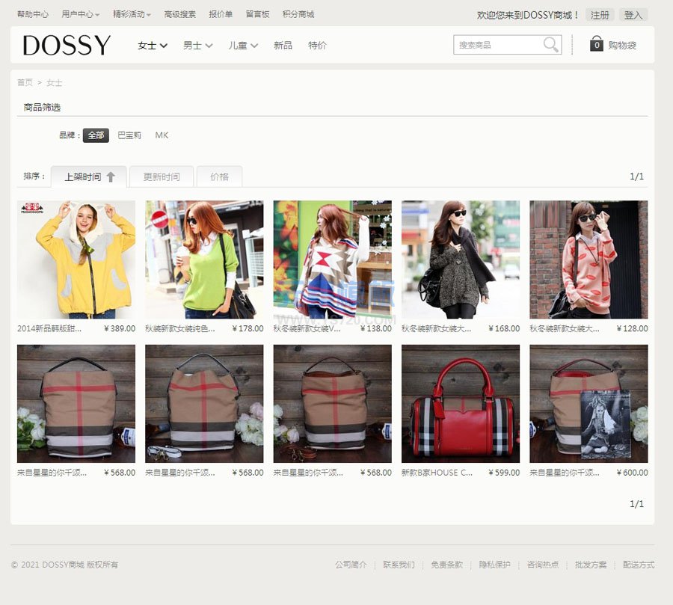673x605 pixels.
Task: Open 公司简介 footer link
Action: click(x=351, y=565)
